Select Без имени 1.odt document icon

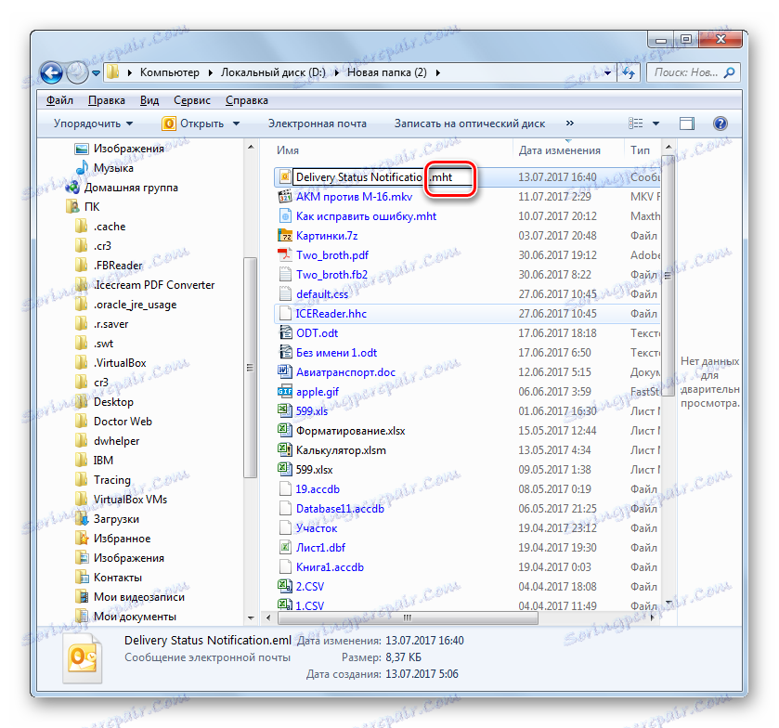coord(285,352)
